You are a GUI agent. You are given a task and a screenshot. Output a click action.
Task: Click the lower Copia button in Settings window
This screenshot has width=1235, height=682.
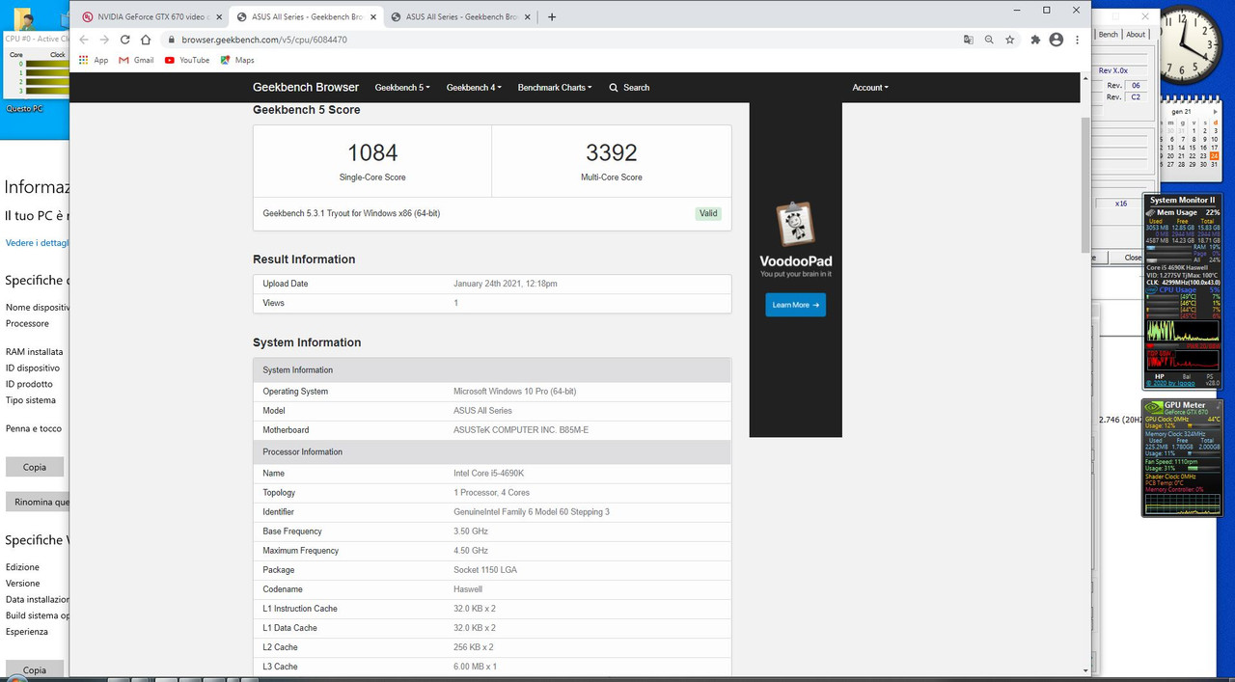pos(35,669)
